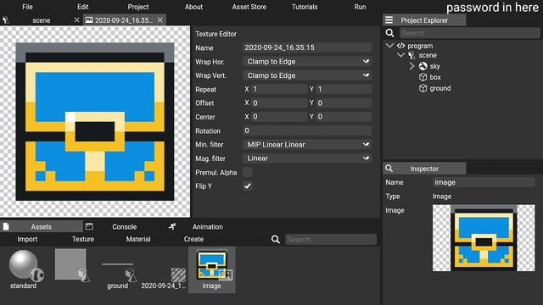The width and height of the screenshot is (543, 305).
Task: Click the Inspector magnifier icon
Action: (389, 169)
